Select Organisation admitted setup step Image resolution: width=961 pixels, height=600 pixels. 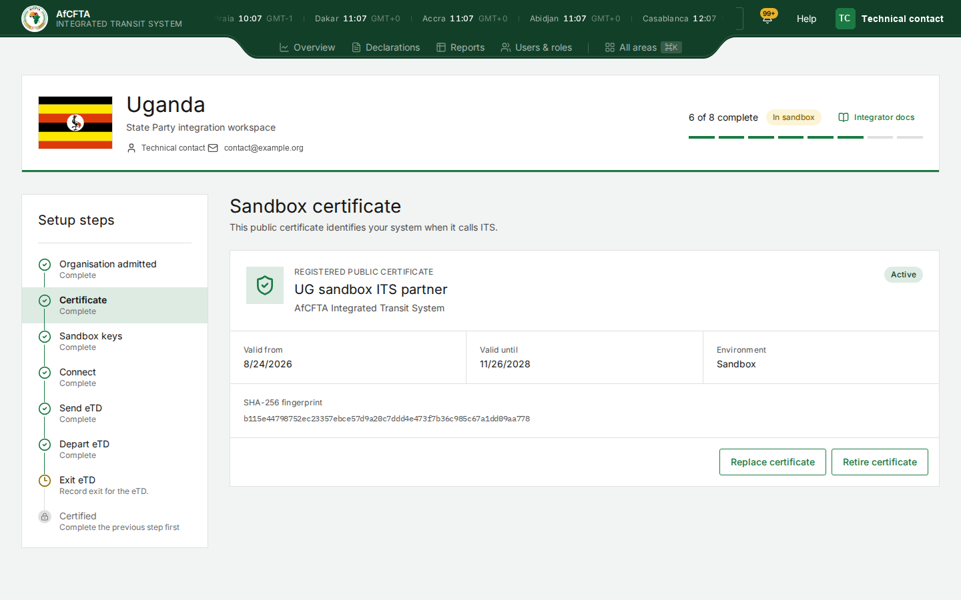click(x=115, y=269)
